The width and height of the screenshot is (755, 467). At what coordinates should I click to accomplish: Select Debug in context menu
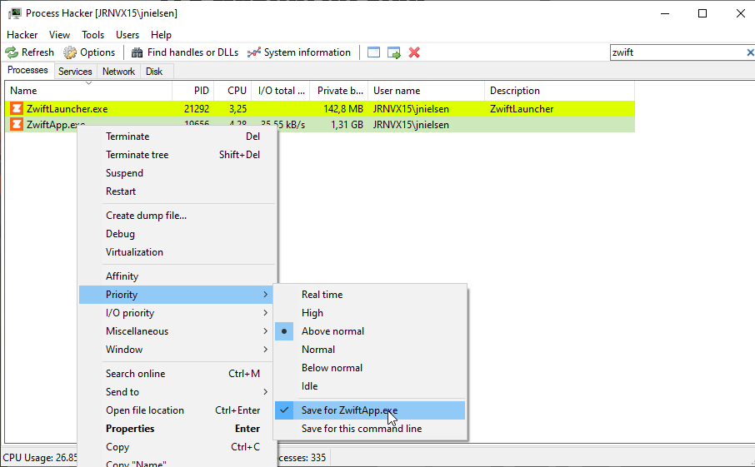tap(176, 234)
